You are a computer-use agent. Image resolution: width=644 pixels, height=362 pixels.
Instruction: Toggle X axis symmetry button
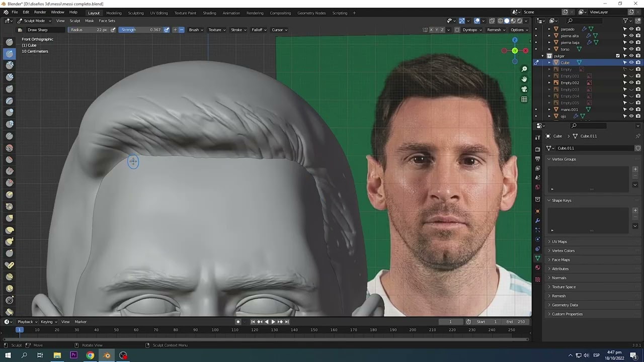431,30
